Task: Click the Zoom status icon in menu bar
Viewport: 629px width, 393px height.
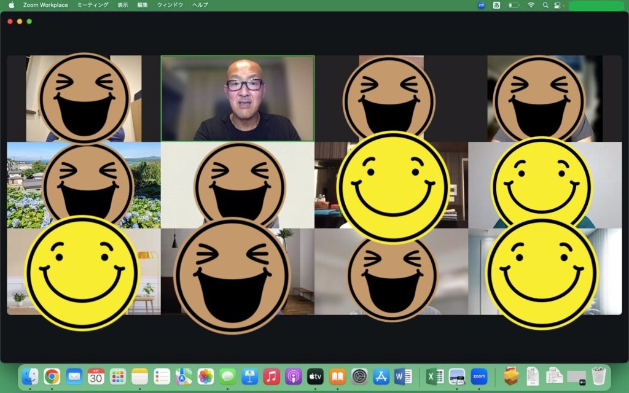Action: tap(481, 5)
